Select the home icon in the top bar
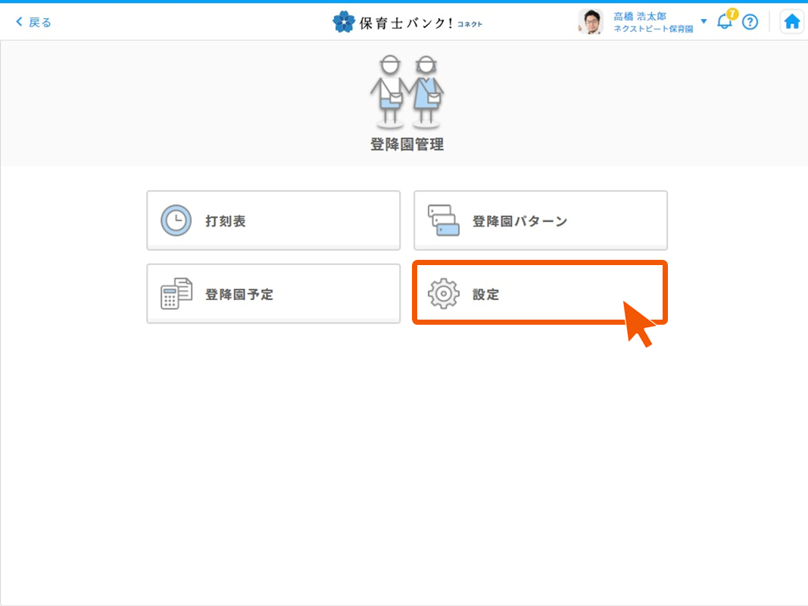The height and width of the screenshot is (606, 808). click(791, 20)
